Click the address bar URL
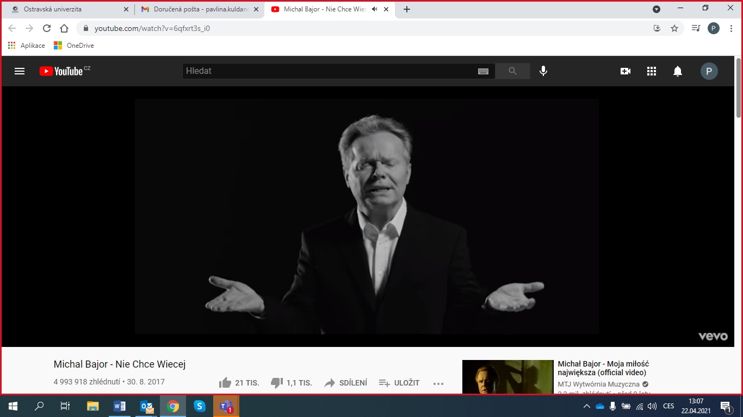This screenshot has height=417, width=743. tap(152, 29)
